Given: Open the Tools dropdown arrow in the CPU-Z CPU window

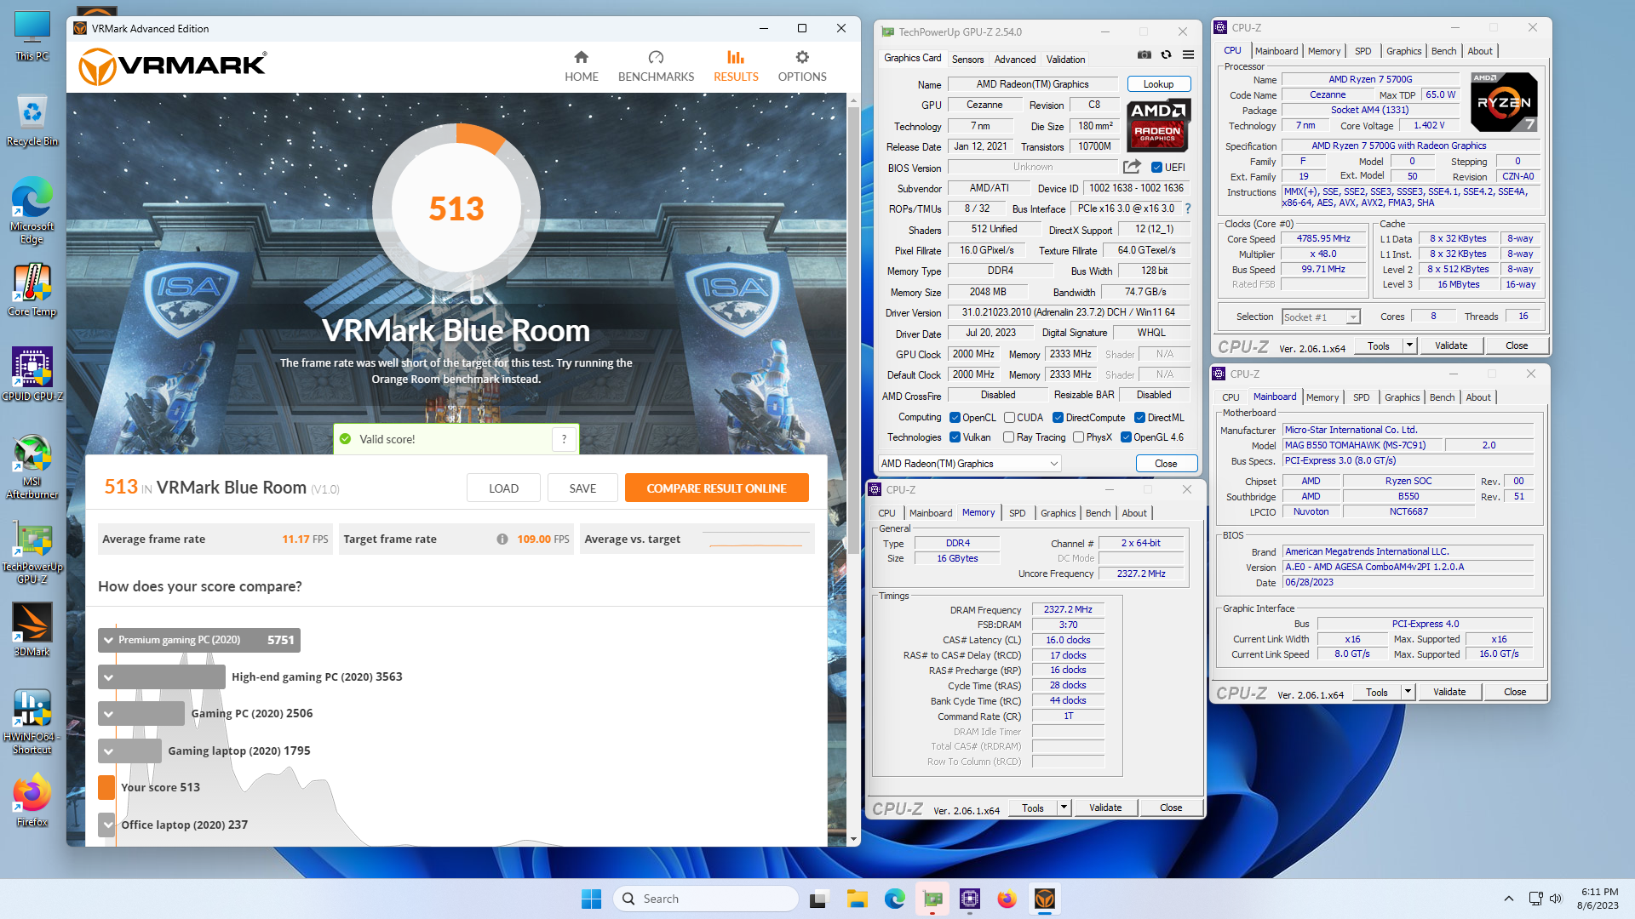Looking at the screenshot, I should pyautogui.click(x=1409, y=345).
